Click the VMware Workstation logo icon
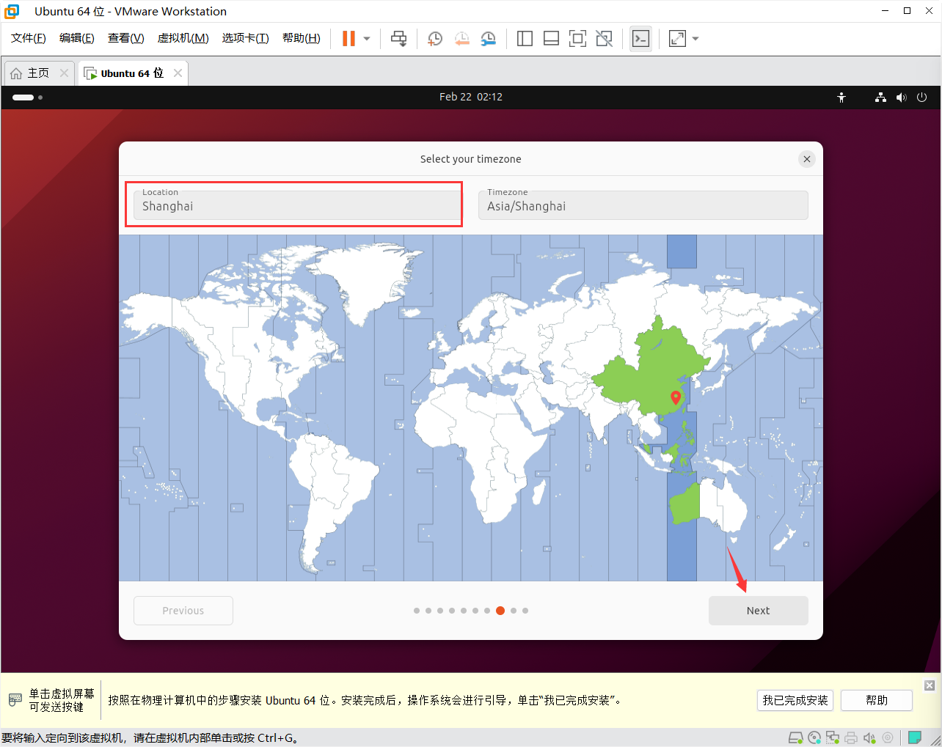Image resolution: width=942 pixels, height=747 pixels. coord(12,11)
